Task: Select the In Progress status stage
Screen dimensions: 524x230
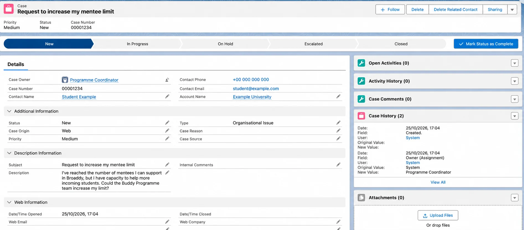Action: pos(137,44)
